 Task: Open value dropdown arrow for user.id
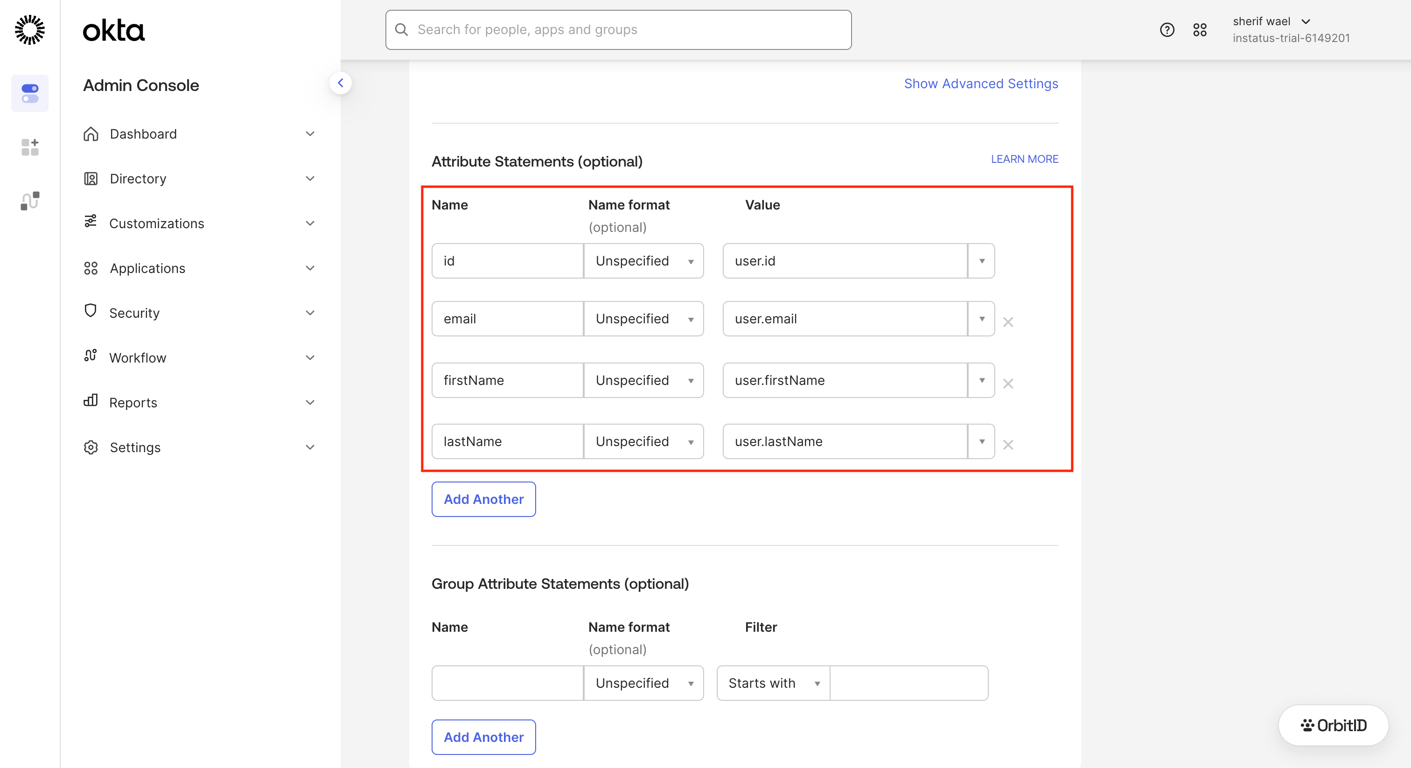coord(982,261)
